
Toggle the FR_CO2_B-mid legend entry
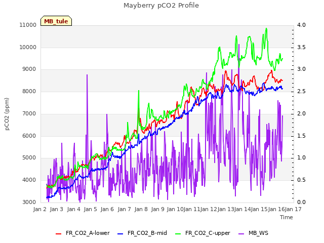click(142, 233)
